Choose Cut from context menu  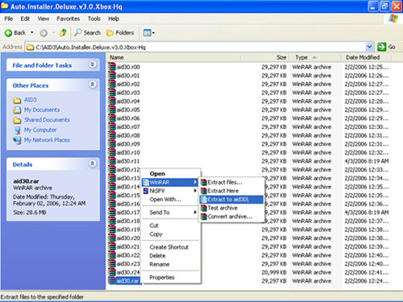pos(171,225)
